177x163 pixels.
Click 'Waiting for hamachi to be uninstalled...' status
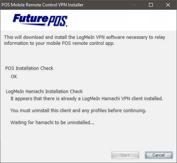(52, 123)
